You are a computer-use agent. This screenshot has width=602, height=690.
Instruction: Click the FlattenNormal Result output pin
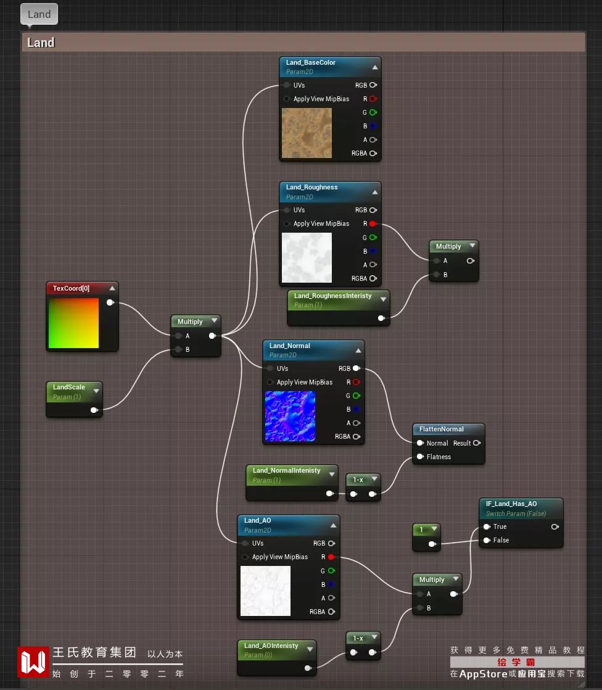[x=477, y=443]
